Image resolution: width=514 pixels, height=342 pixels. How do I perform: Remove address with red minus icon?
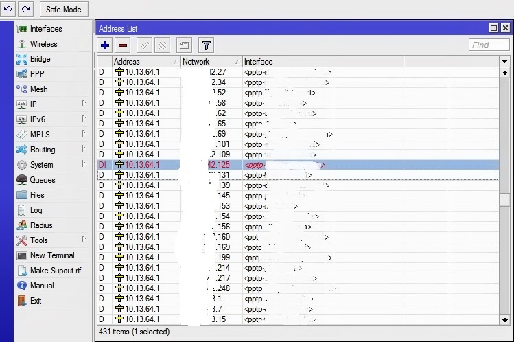(x=123, y=45)
